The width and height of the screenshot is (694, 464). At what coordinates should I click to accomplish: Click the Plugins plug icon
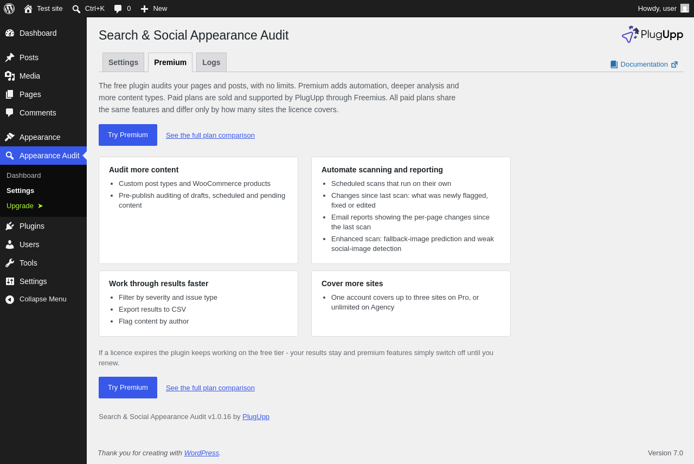[x=10, y=226]
